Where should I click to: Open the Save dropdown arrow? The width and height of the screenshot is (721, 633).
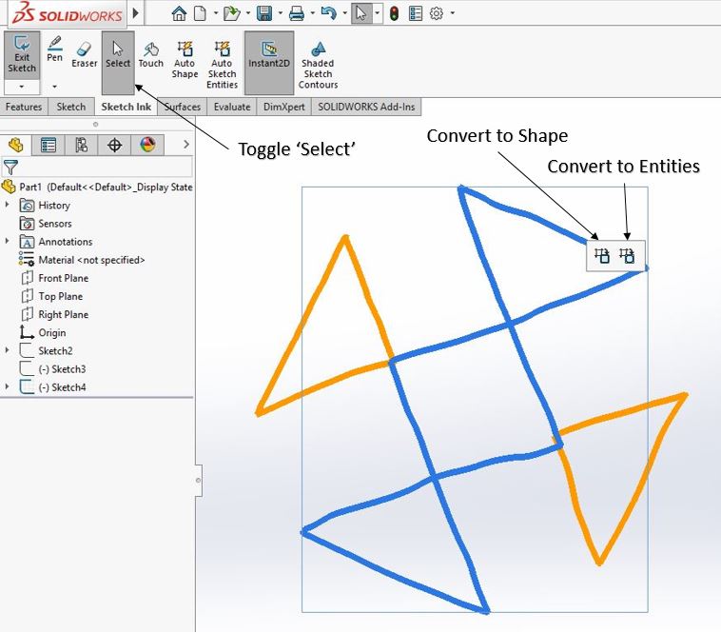point(280,13)
